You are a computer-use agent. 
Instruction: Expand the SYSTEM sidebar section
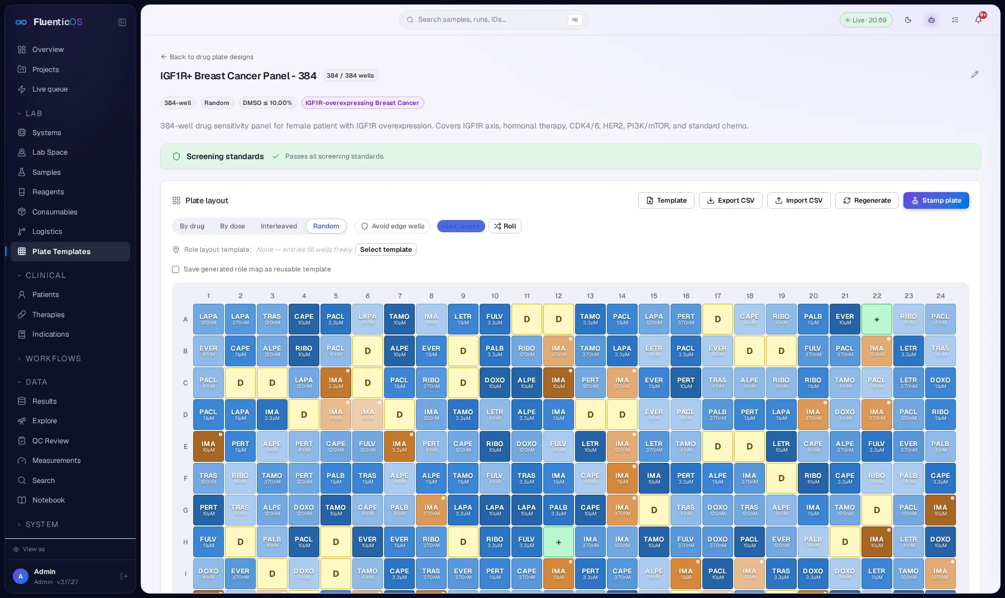click(37, 524)
